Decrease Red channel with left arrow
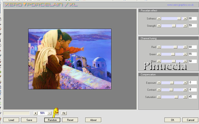This screenshot has width=199, height=124. [159, 47]
